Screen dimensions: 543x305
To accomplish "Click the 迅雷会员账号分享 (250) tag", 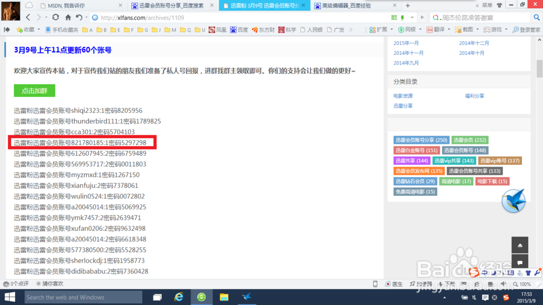I will point(421,140).
